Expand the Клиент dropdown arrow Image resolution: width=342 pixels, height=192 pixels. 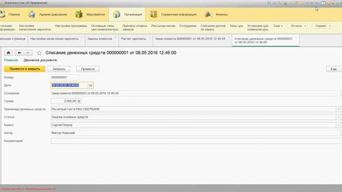[338, 125]
